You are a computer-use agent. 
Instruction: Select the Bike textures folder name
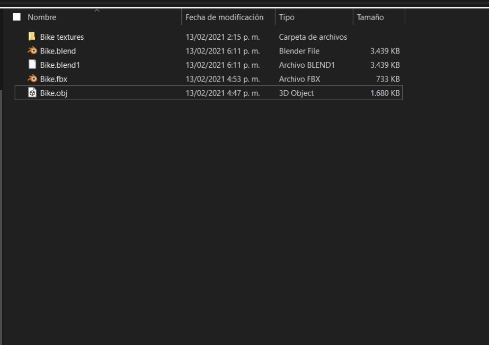(62, 37)
